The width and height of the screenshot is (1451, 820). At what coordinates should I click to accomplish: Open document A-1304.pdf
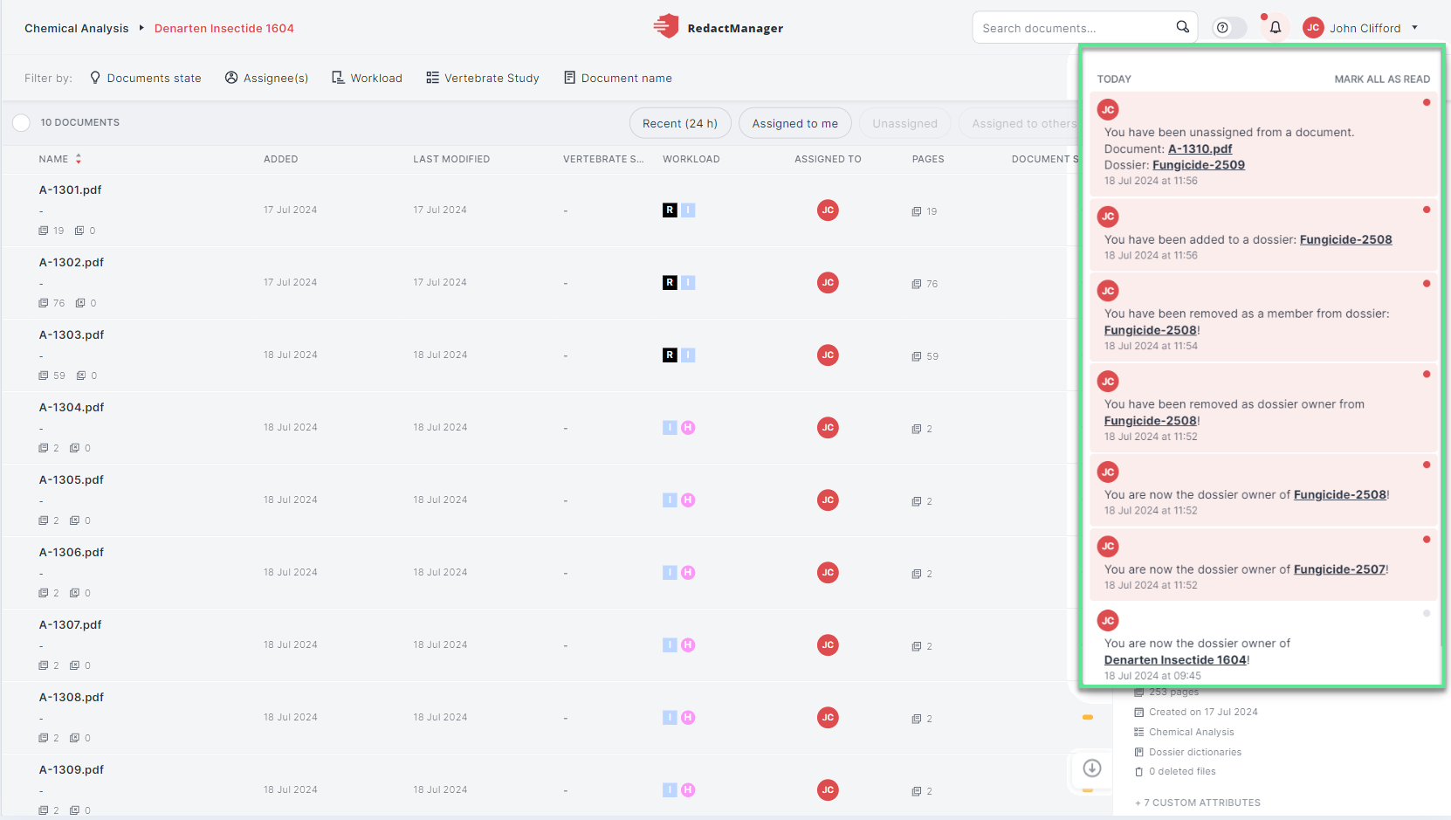(x=72, y=407)
